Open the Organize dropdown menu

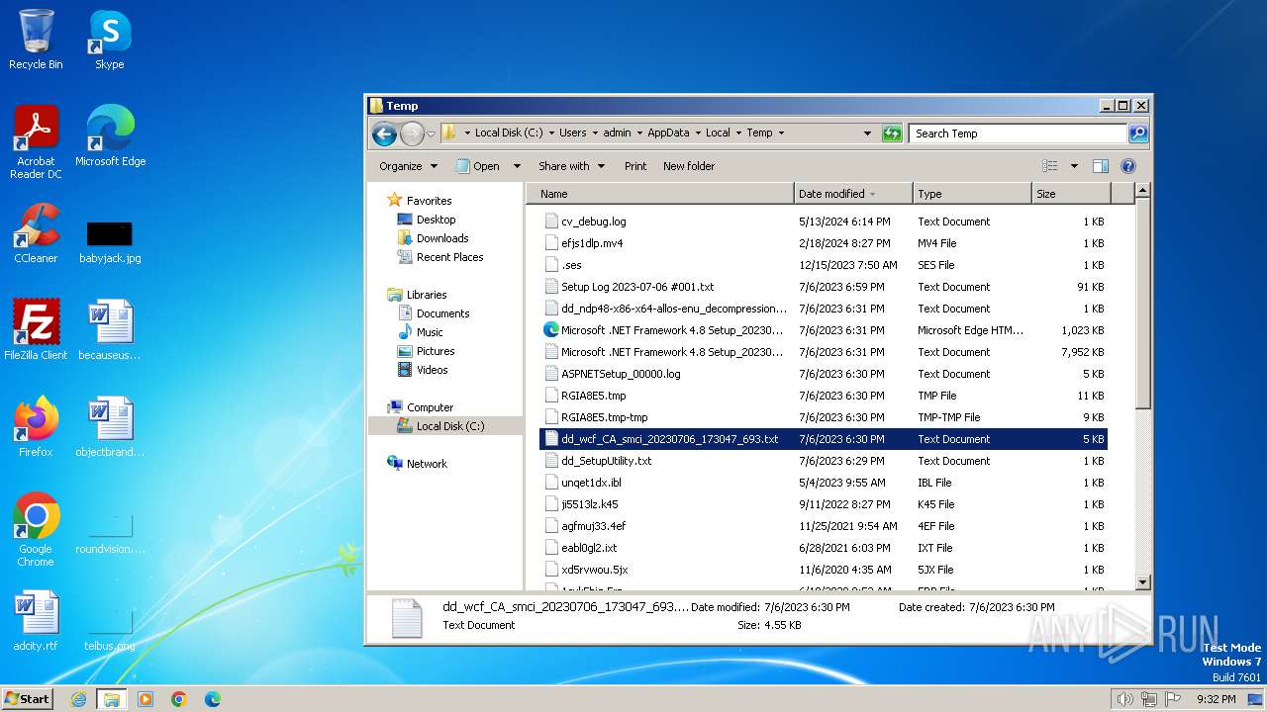point(408,166)
